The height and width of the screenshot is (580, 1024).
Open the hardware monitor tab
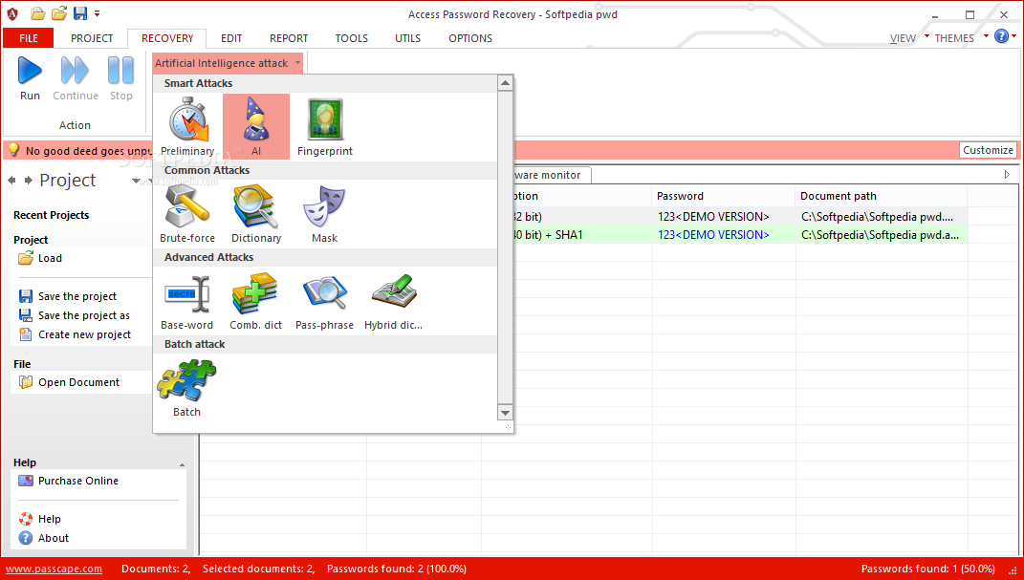click(x=551, y=175)
